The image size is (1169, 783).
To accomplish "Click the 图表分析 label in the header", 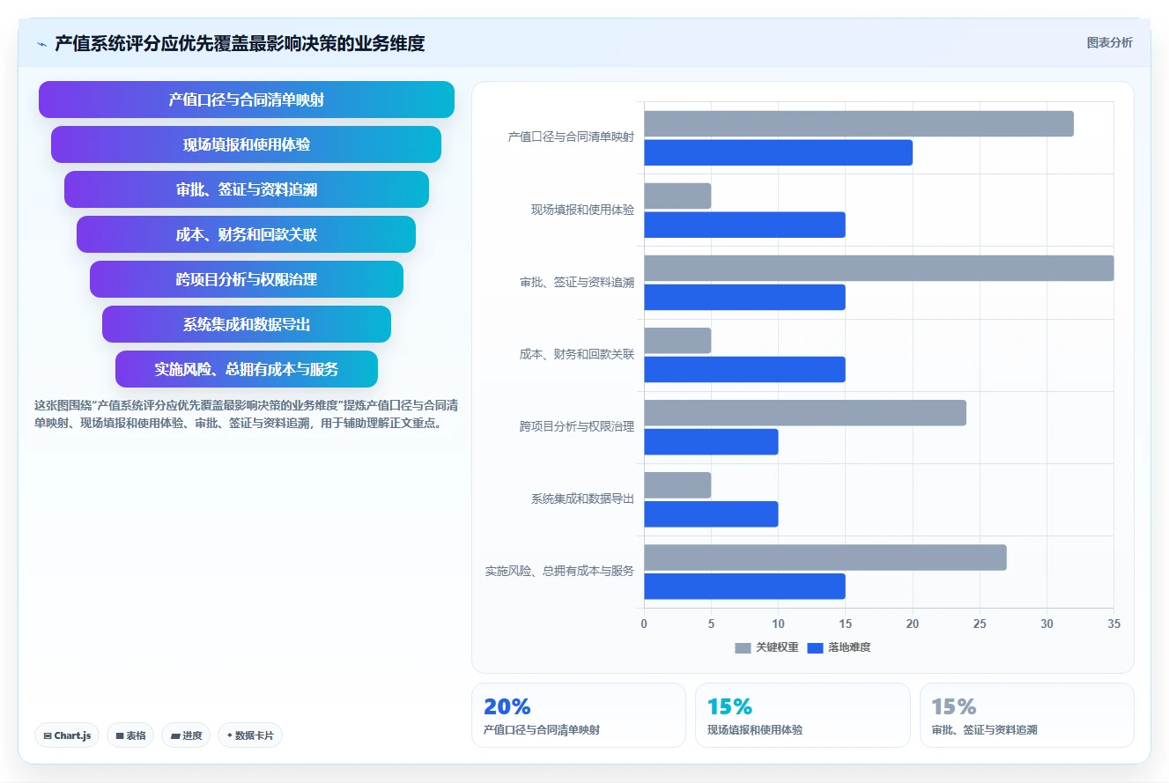I will pos(1109,42).
